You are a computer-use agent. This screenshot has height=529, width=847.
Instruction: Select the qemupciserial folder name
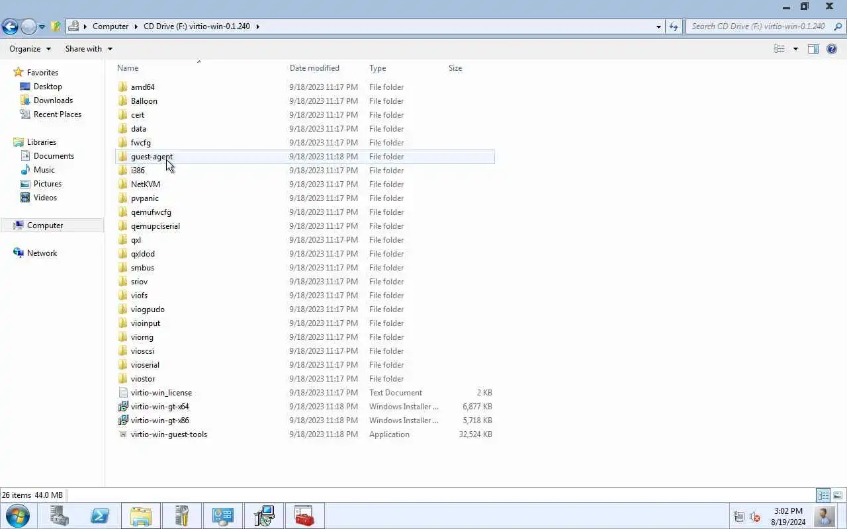(156, 226)
